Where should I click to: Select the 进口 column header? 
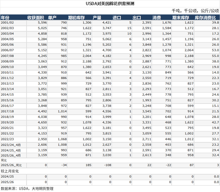tap(117, 18)
